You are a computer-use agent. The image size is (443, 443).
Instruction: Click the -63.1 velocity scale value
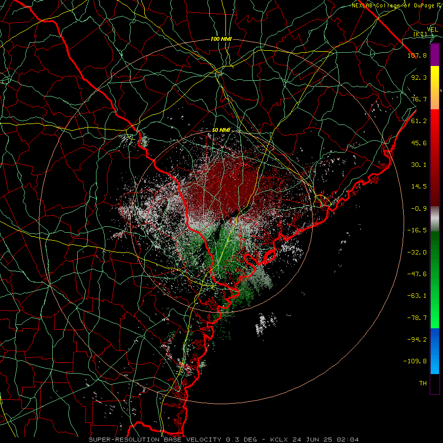pos(417,296)
